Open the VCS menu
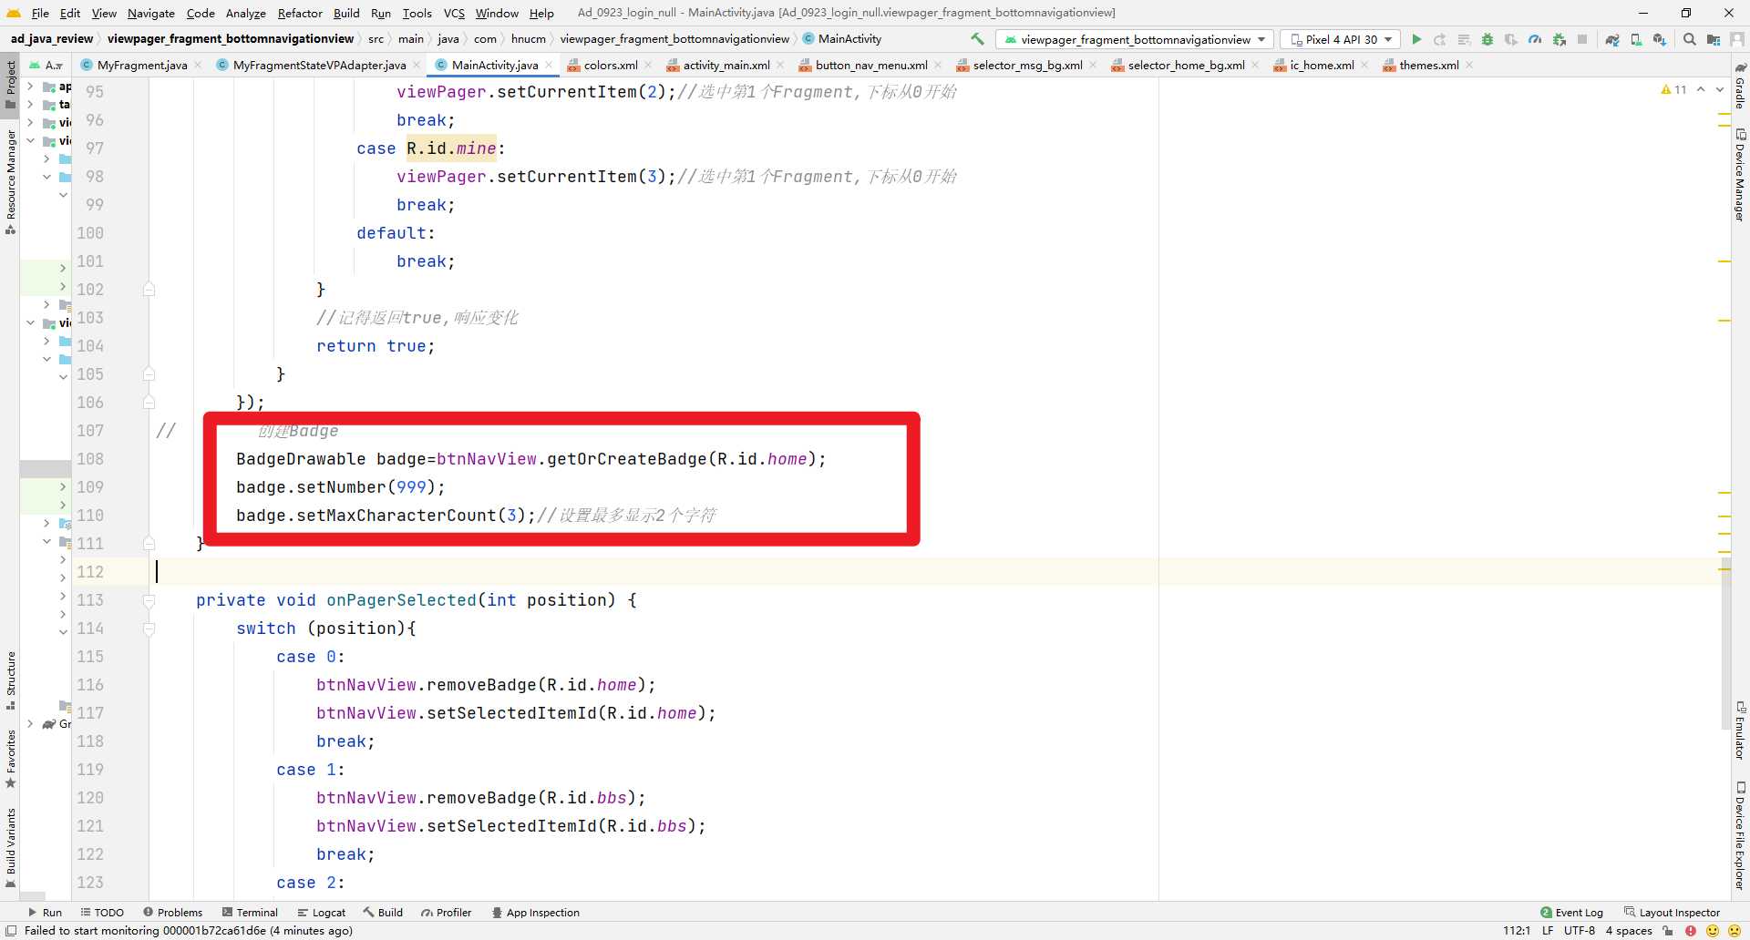The width and height of the screenshot is (1750, 940). click(454, 13)
